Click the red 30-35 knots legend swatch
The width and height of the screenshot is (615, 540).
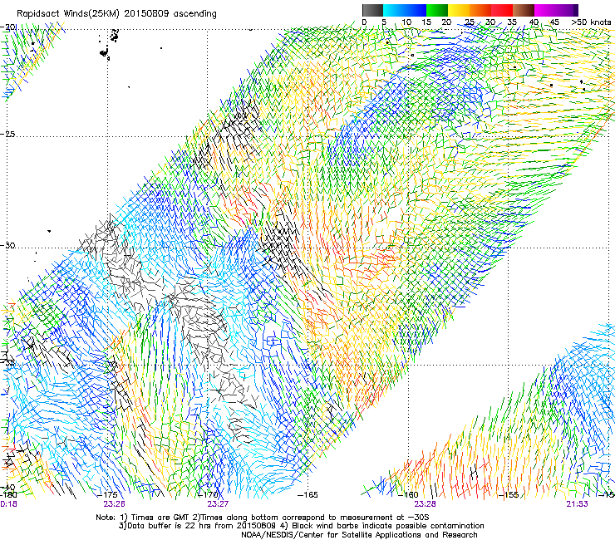[x=502, y=10]
